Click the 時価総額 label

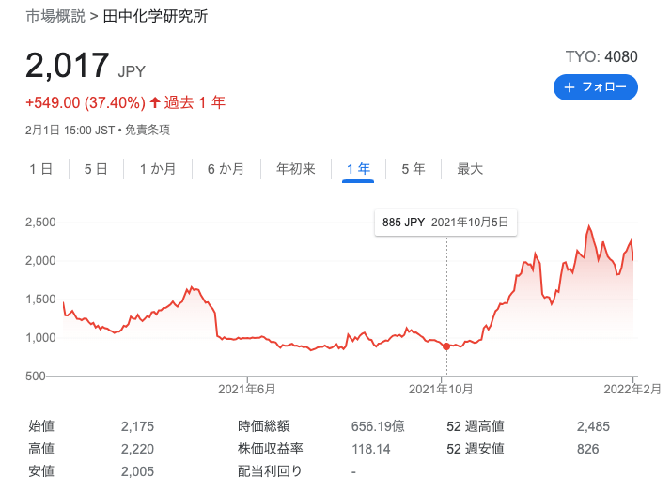click(263, 426)
